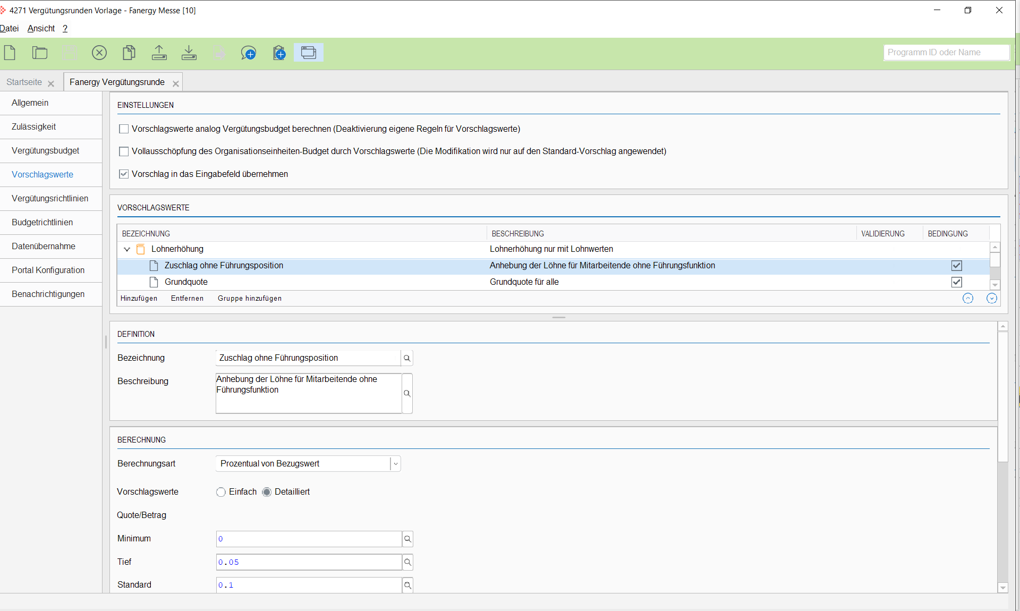Click the open folder toolbar icon
The height and width of the screenshot is (611, 1020).
(40, 53)
